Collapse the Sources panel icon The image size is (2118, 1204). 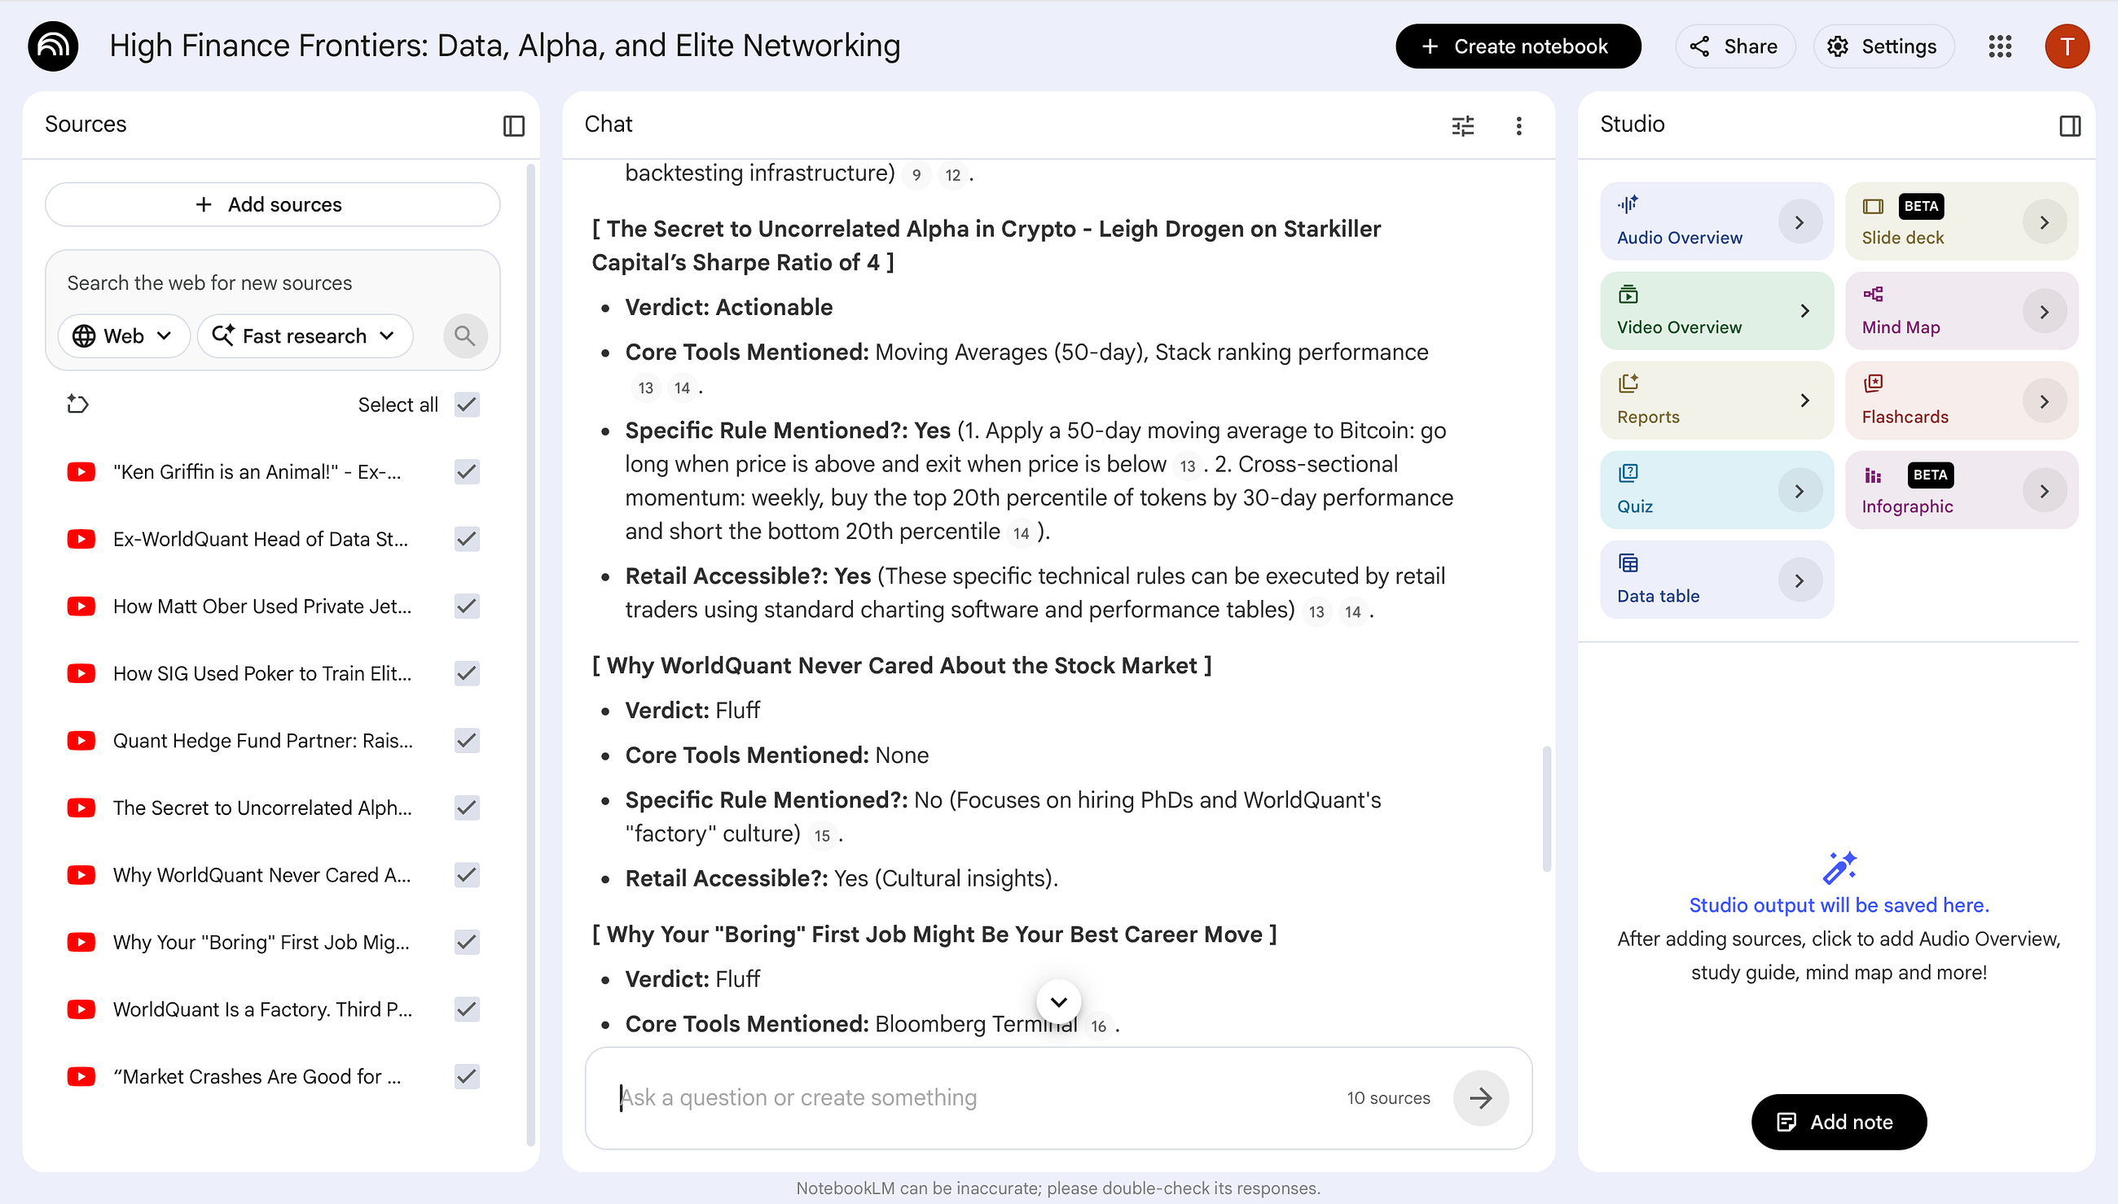point(514,125)
